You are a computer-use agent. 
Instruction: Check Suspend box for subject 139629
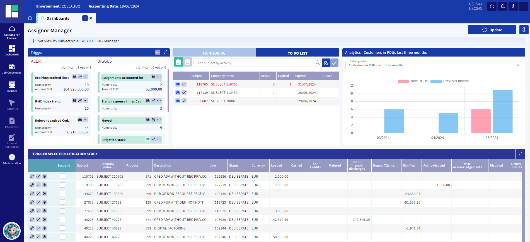click(62, 194)
